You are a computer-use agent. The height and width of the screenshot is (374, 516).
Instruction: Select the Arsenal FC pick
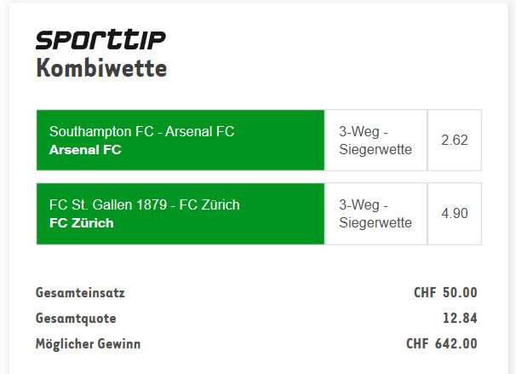click(85, 150)
